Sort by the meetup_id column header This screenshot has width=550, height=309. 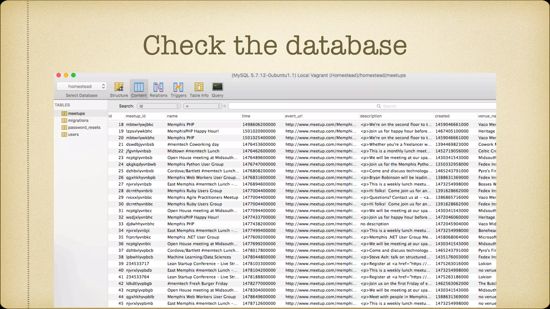145,116
